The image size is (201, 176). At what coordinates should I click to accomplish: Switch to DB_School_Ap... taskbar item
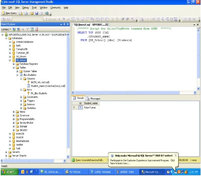pos(51,172)
